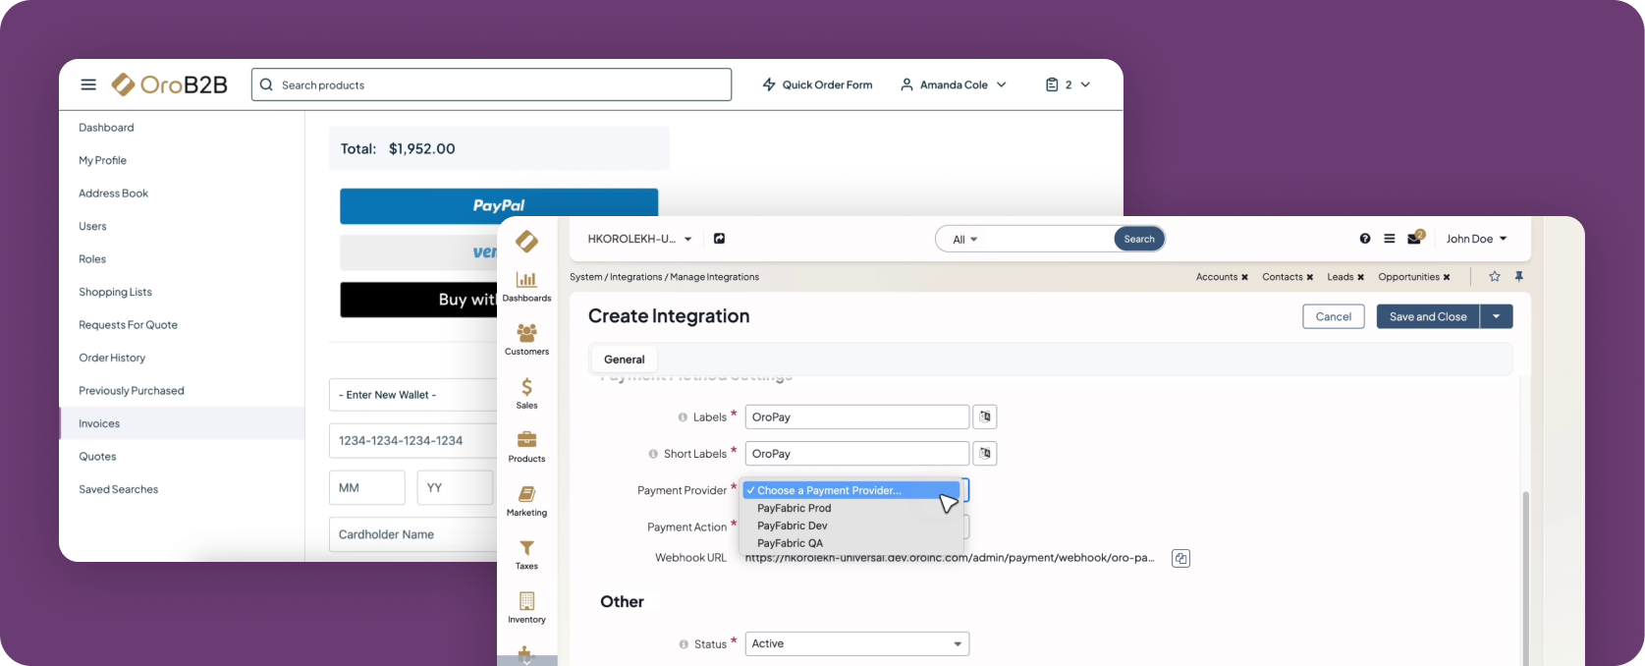This screenshot has height=666, width=1645.
Task: Open Shopping Lists in sidebar
Action: tap(115, 292)
